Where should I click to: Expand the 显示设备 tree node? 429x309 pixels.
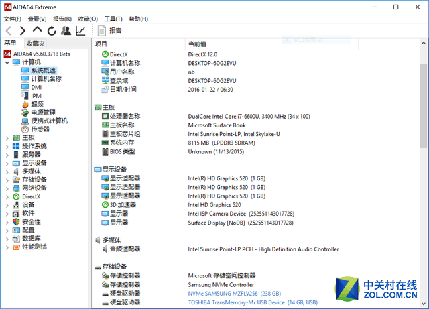pyautogui.click(x=7, y=164)
